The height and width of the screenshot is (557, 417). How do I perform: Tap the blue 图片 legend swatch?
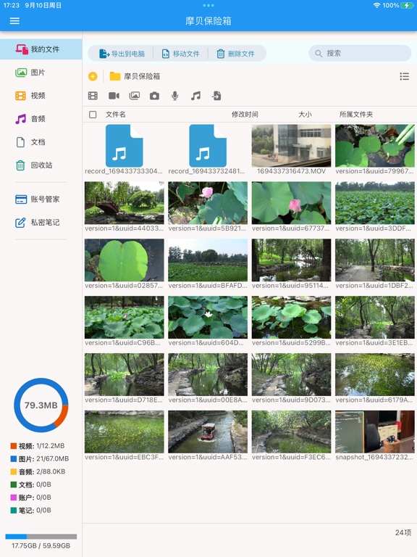point(14,458)
